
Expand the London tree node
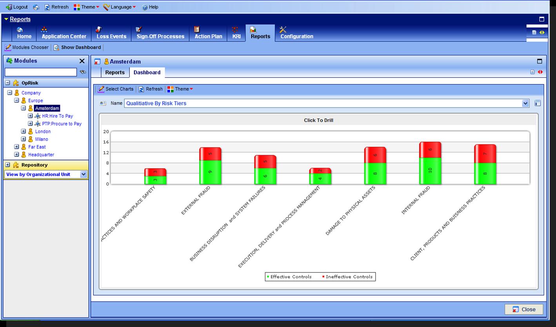coord(24,131)
